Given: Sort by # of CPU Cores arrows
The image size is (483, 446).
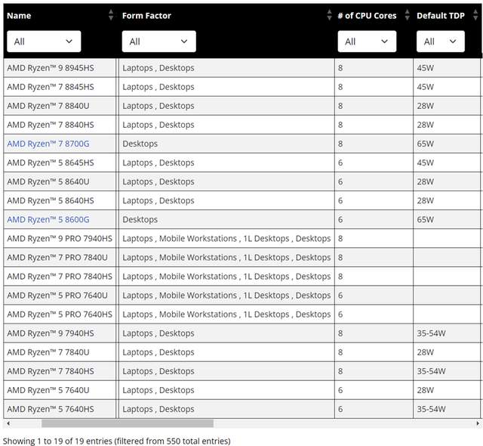Looking at the screenshot, I should (x=408, y=15).
